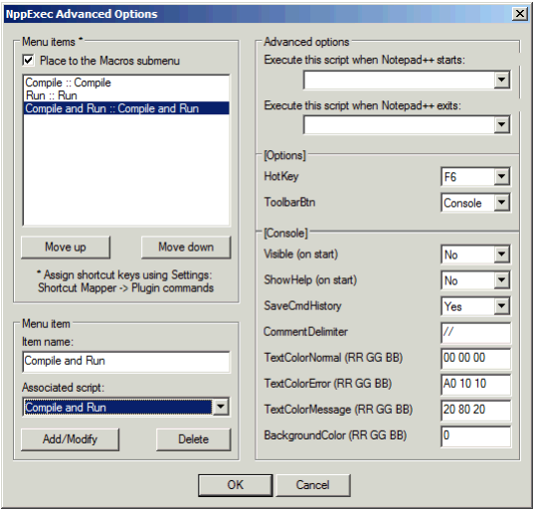
Task: Click the TextColorError value field
Action: (475, 384)
